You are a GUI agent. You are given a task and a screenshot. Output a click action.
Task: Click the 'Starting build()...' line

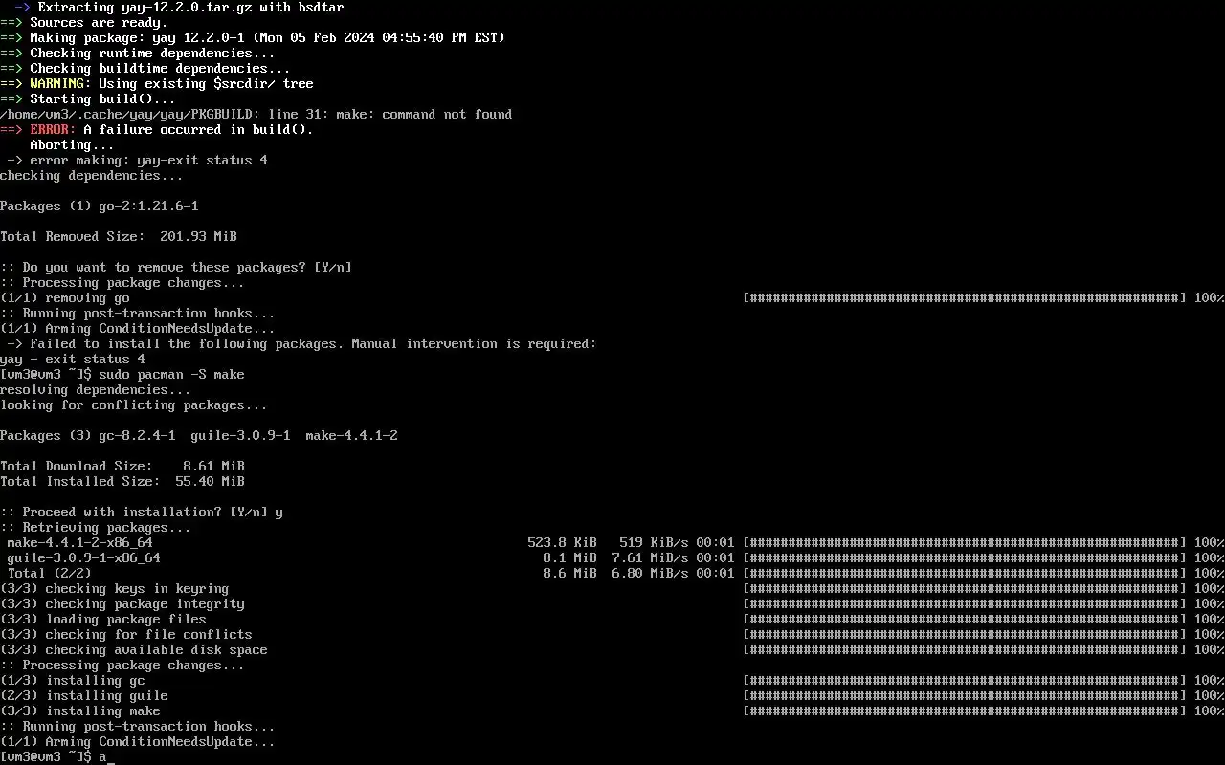tap(87, 98)
